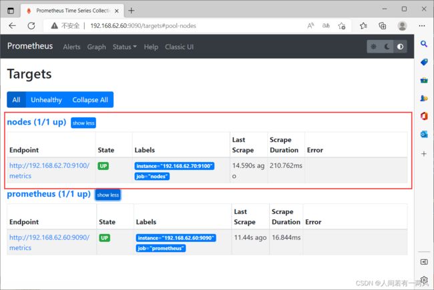The height and width of the screenshot is (290, 434).
Task: Collapse nodes pool with show less
Action: pos(83,123)
